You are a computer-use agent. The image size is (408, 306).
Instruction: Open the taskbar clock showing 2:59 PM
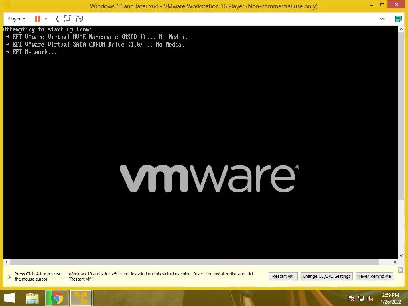coord(391,298)
